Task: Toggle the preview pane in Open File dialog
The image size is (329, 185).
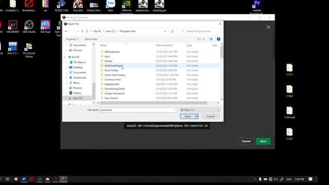Action: pos(211,39)
